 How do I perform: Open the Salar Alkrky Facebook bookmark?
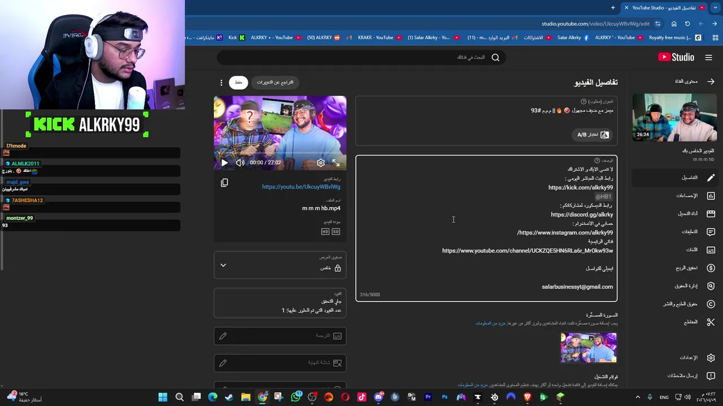pyautogui.click(x=572, y=38)
